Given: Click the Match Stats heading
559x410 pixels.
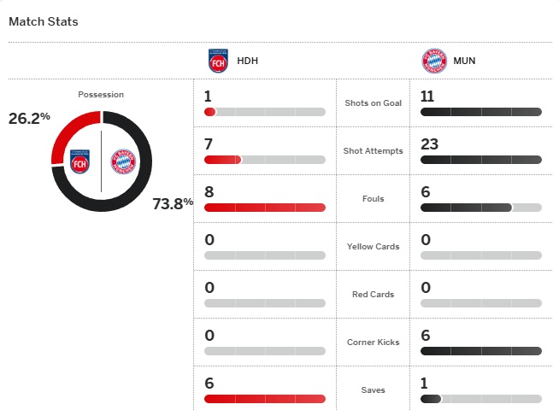Looking at the screenshot, I should click(x=43, y=21).
